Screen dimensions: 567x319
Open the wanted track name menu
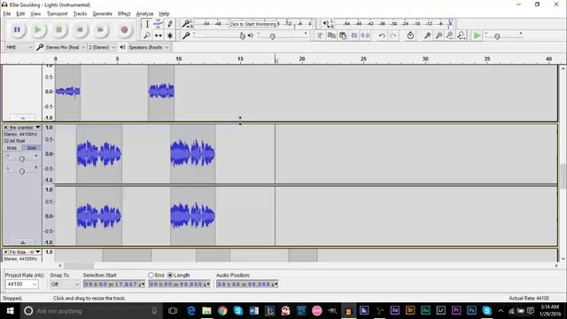pyautogui.click(x=25, y=128)
